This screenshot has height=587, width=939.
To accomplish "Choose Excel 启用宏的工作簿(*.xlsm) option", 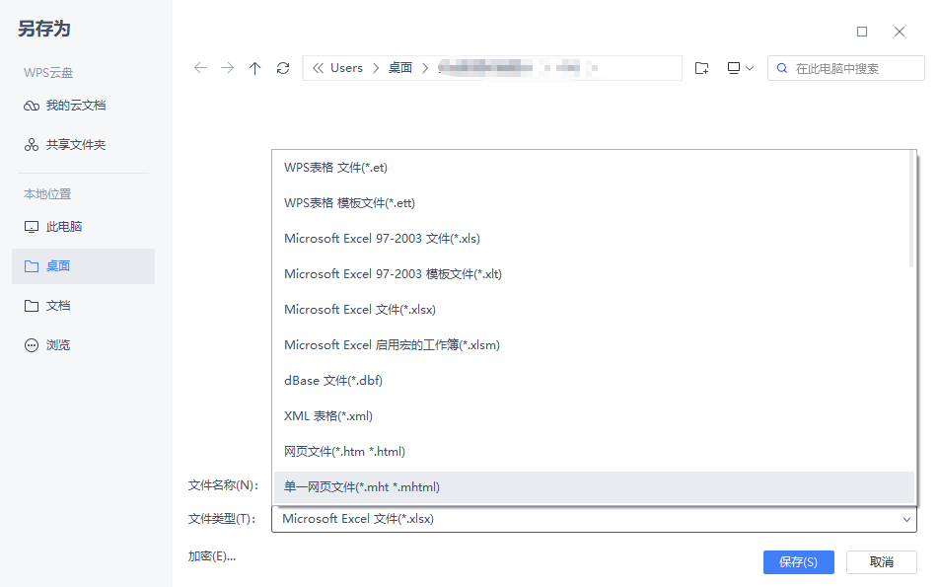I will (x=592, y=345).
